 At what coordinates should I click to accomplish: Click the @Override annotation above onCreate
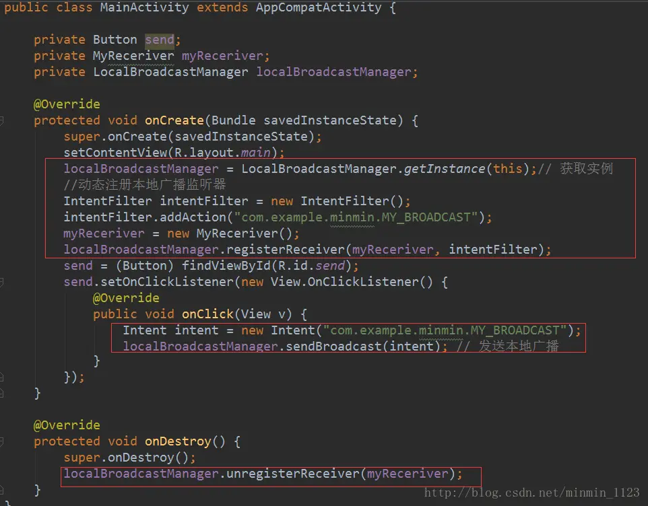click(67, 104)
